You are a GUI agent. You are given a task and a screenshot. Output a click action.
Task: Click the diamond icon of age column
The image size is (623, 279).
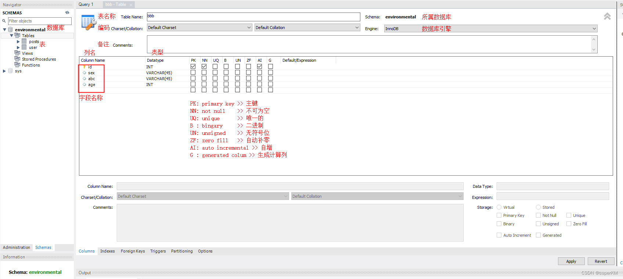click(x=84, y=85)
